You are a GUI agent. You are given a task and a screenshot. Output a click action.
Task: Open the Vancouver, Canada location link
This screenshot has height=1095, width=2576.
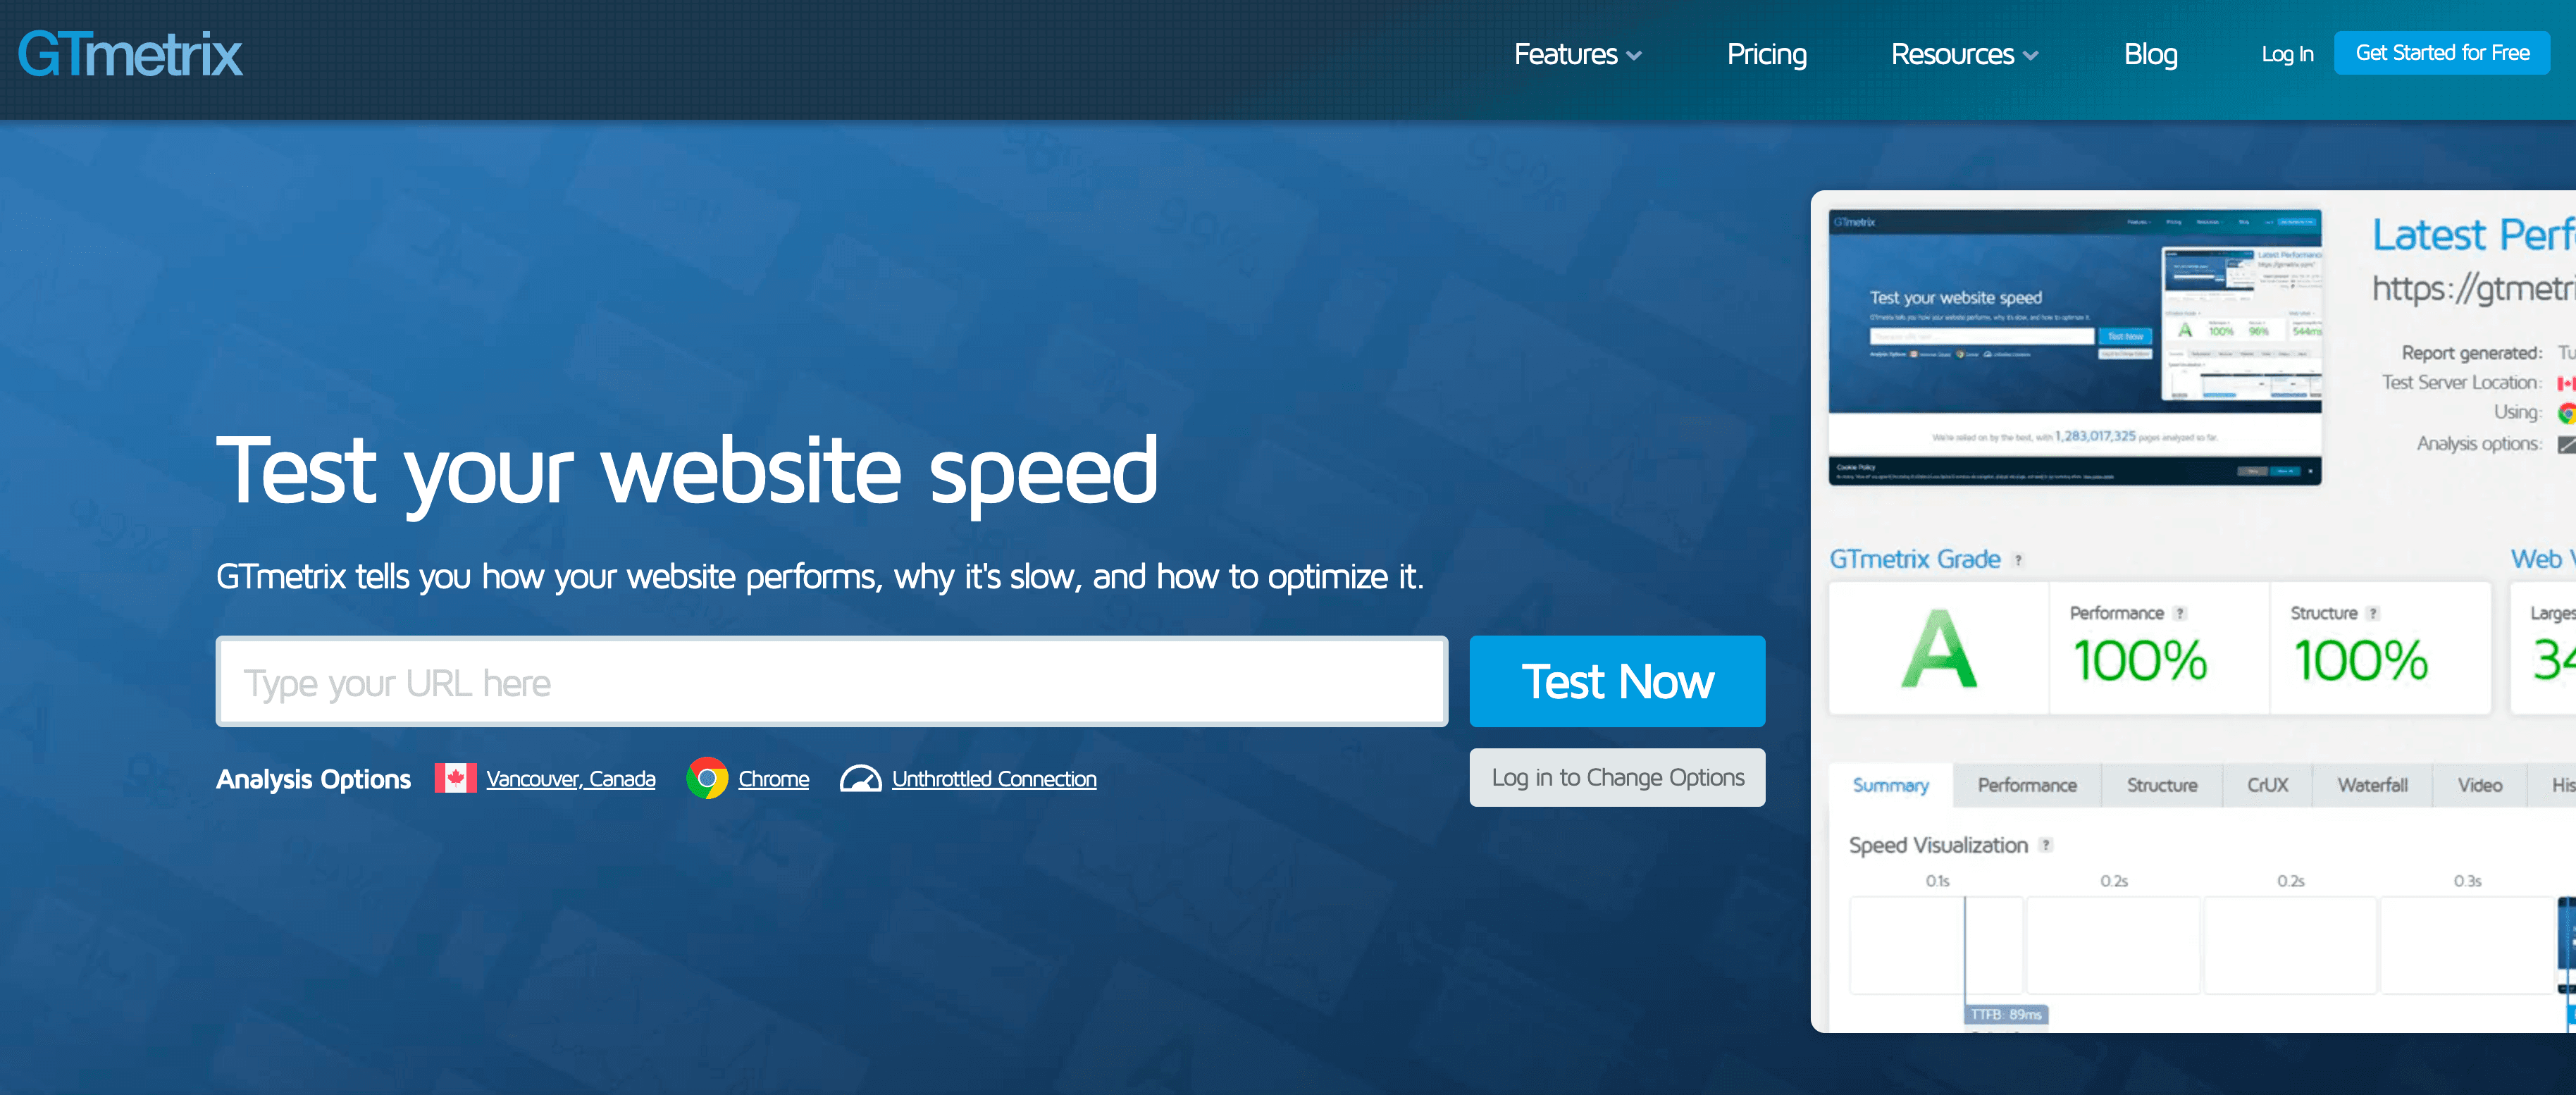[571, 779]
